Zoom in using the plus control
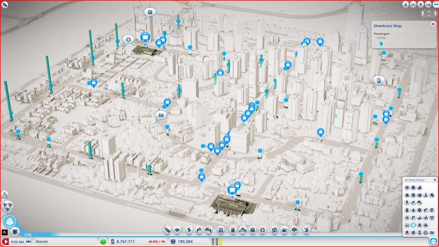This screenshot has height=247, width=439. [429, 11]
